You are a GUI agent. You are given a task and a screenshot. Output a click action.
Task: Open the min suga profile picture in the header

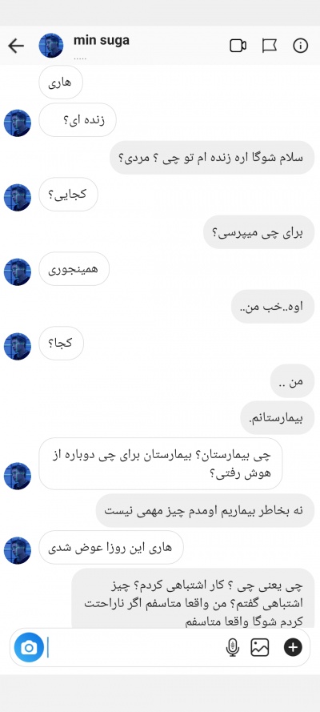point(50,46)
